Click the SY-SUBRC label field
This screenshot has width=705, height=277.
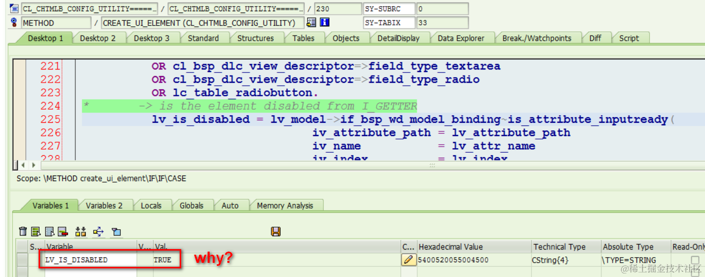click(x=389, y=9)
